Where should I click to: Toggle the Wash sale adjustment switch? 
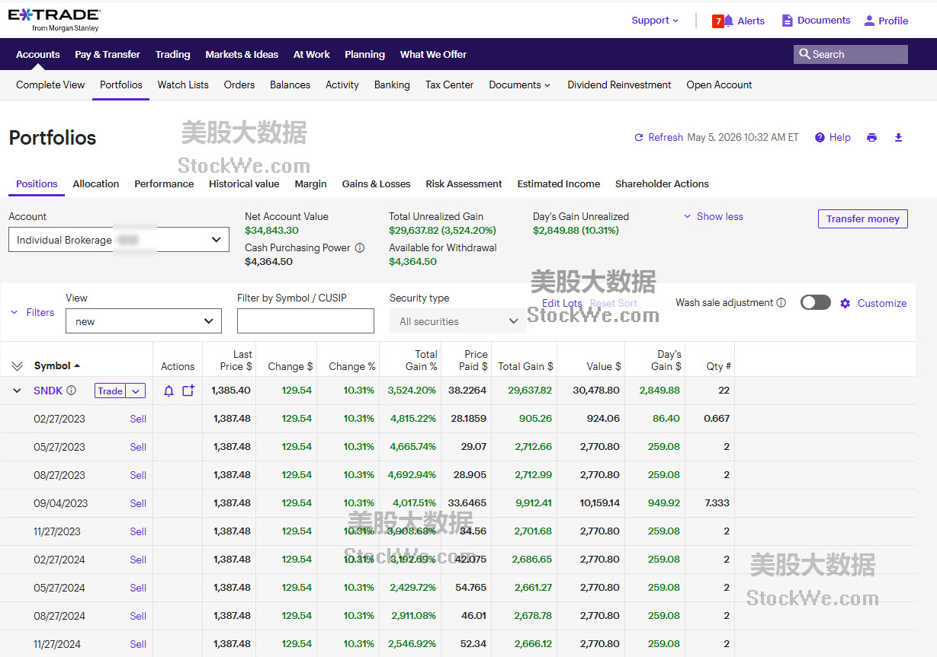tap(815, 302)
